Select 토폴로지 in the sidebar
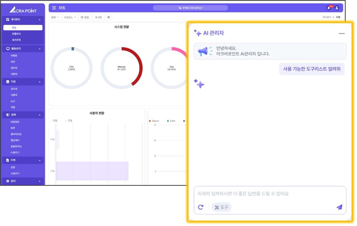The width and height of the screenshot is (357, 226). (16, 34)
